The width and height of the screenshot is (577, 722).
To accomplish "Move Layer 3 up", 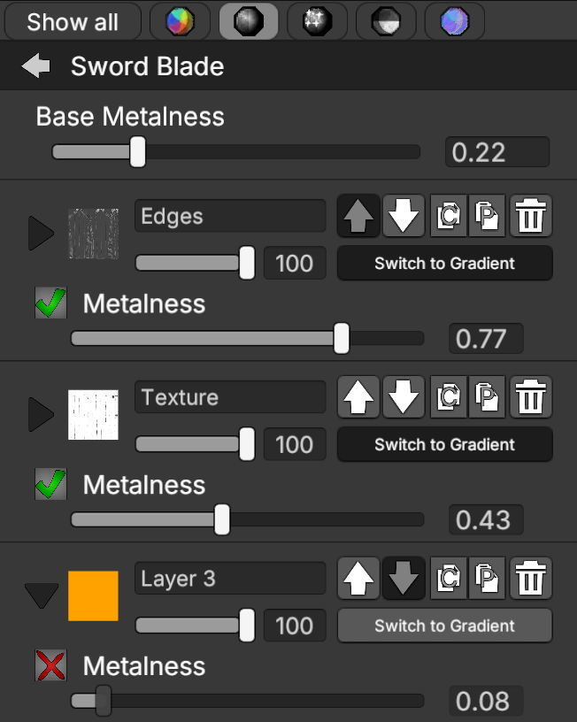I will click(x=358, y=579).
